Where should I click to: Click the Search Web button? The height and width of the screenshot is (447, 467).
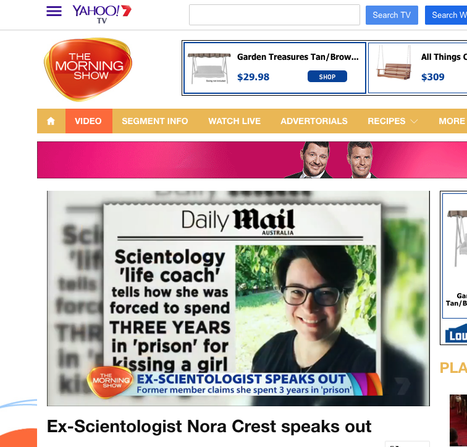(446, 15)
